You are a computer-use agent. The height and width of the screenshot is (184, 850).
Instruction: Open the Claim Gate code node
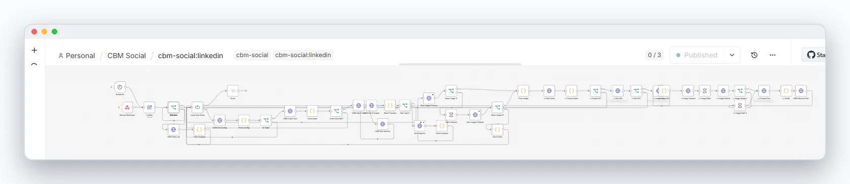click(312, 111)
